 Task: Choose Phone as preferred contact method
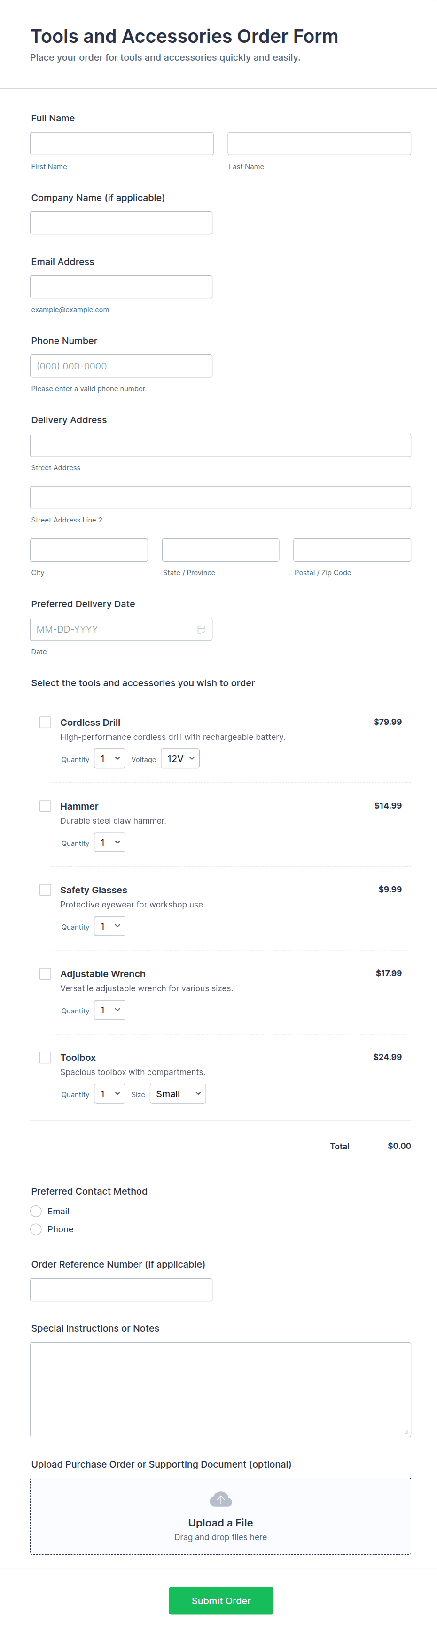pyautogui.click(x=36, y=1229)
